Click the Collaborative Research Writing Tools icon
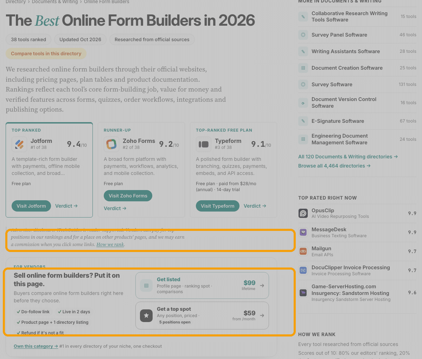Image resolution: width=422 pixels, height=359 pixels. point(303,17)
